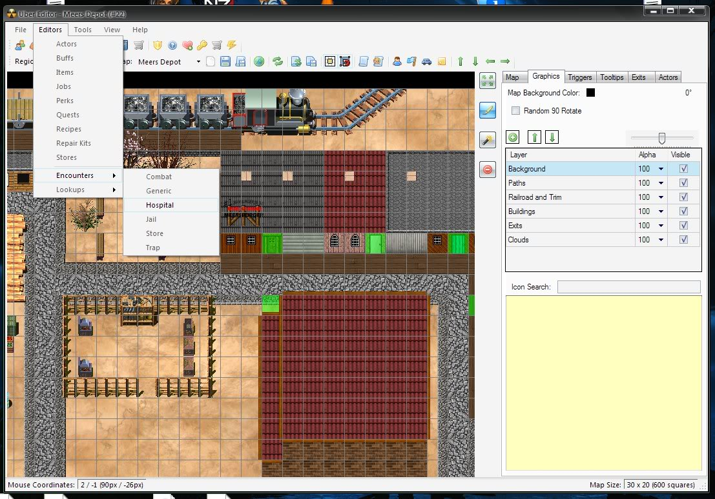The width and height of the screenshot is (715, 499).
Task: Enable the Random 90 Rotate checkbox
Action: click(515, 111)
